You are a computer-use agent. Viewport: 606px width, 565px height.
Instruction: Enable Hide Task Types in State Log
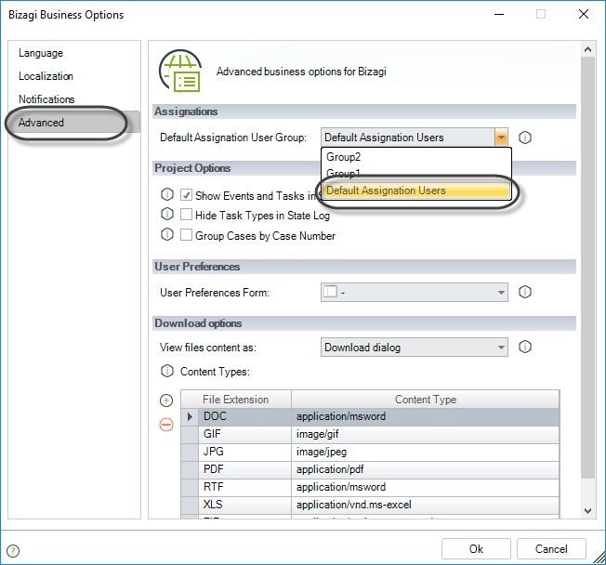point(186,214)
